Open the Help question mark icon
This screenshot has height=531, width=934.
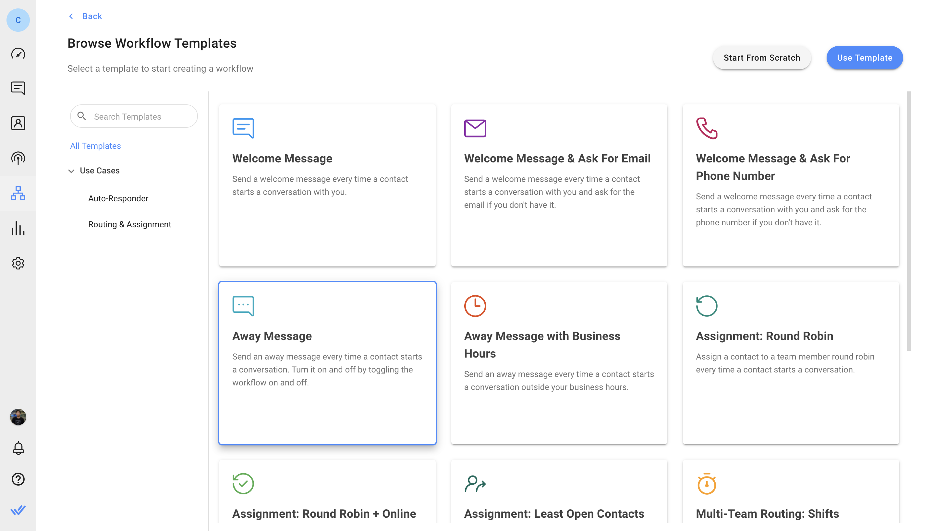[18, 479]
